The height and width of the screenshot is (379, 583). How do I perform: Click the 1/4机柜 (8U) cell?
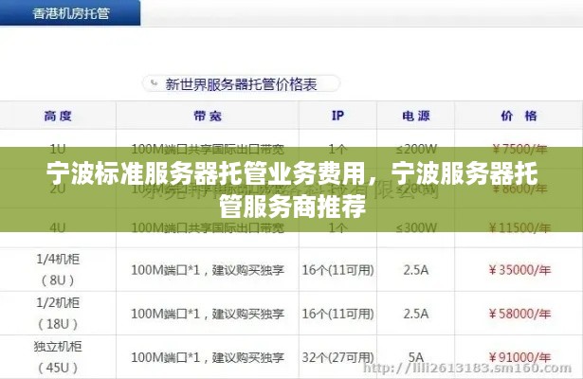pyautogui.click(x=58, y=270)
